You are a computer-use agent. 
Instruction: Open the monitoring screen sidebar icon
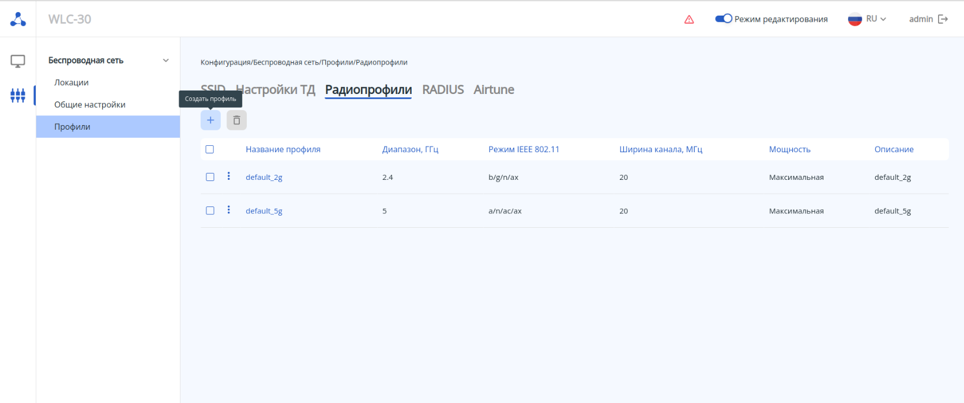18,61
